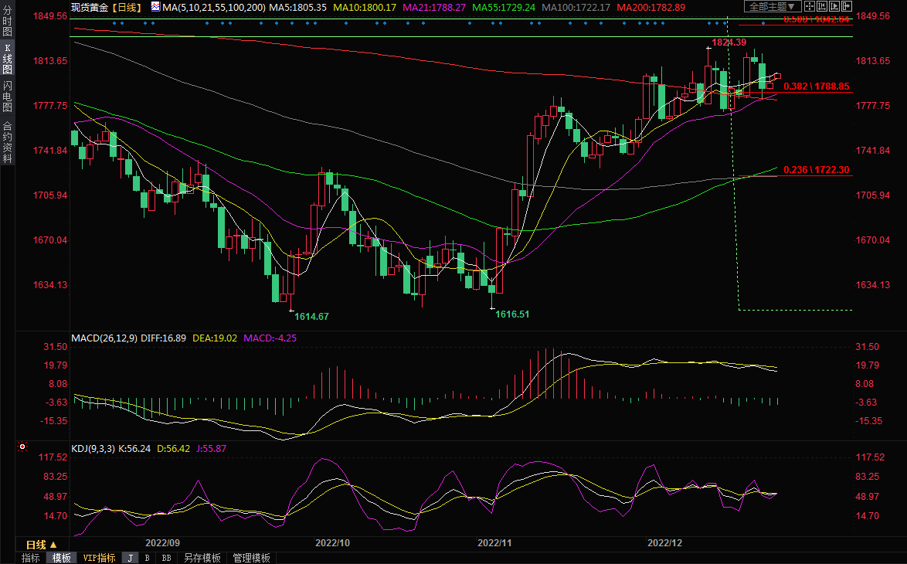Open the 闪电图 sidebar view

(x=7, y=98)
